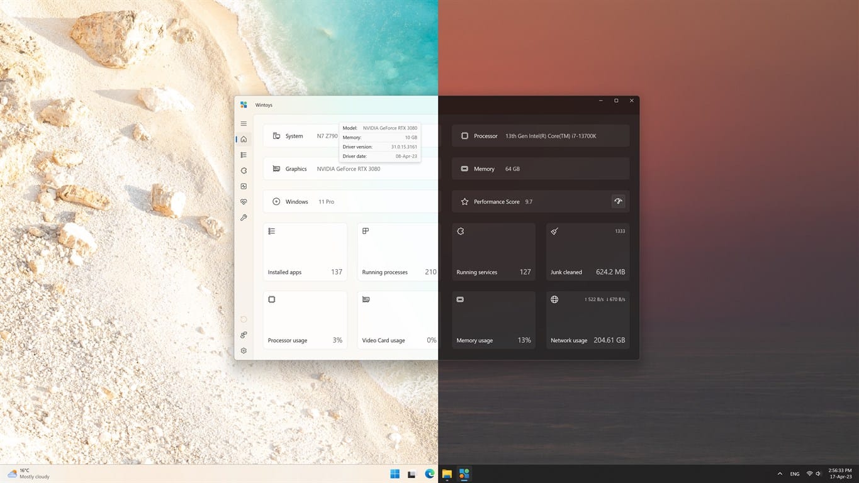
Task: Open the Services section from the sidebar
Action: [244, 170]
